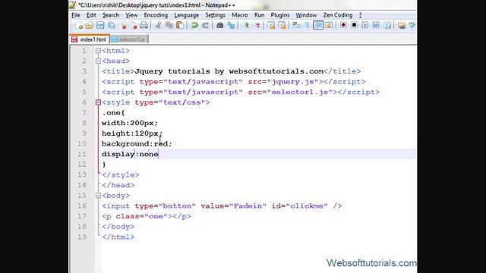Open Find with the binoculars icon
This screenshot has height=273, width=486.
[x=219, y=25]
